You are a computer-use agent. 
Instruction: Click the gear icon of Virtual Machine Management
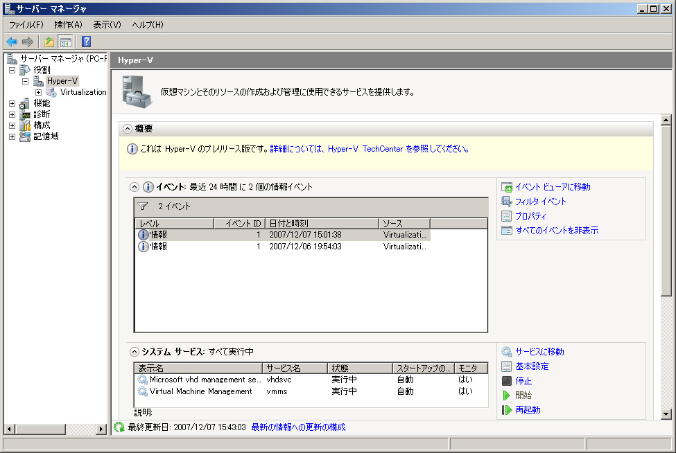(142, 391)
